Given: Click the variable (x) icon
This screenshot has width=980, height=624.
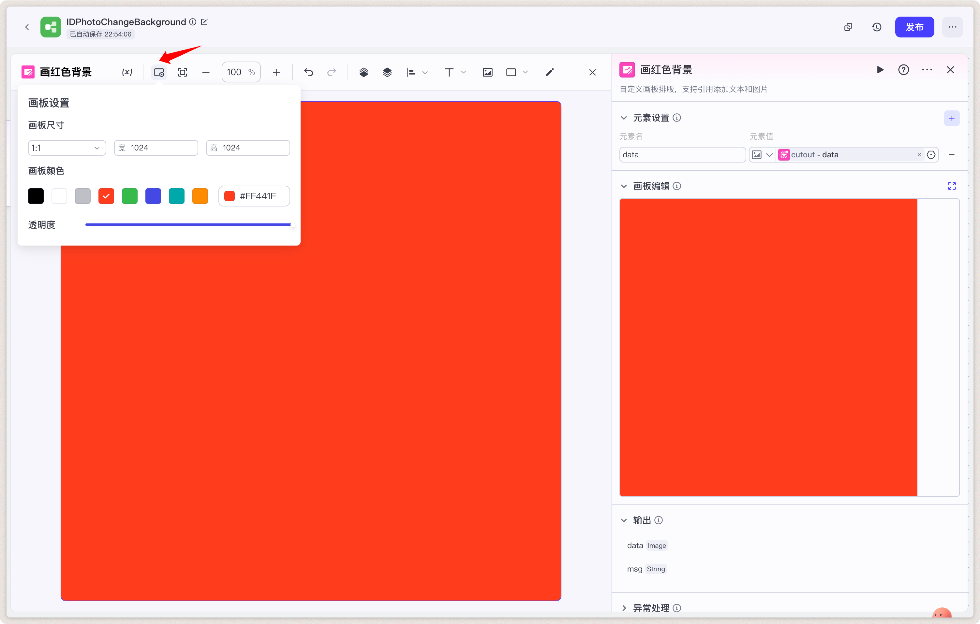Looking at the screenshot, I should [127, 72].
